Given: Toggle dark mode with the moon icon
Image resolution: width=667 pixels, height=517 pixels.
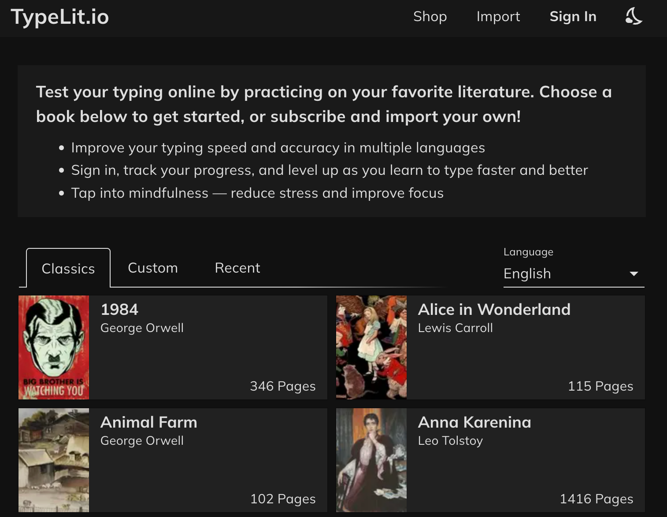Looking at the screenshot, I should point(634,17).
